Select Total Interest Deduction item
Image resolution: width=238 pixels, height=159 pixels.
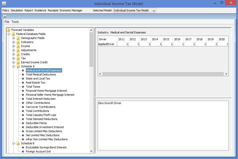(x=41, y=99)
